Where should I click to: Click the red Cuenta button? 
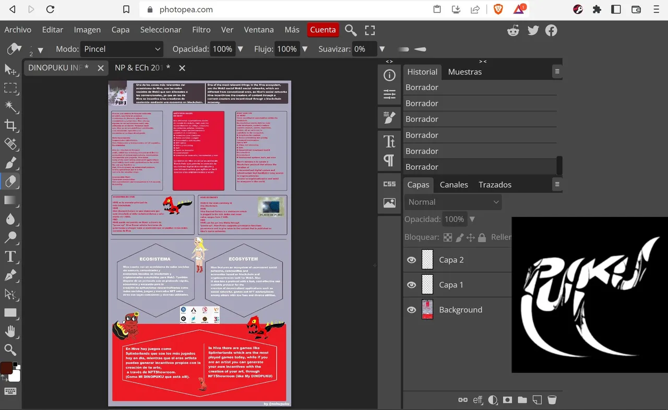pos(323,30)
